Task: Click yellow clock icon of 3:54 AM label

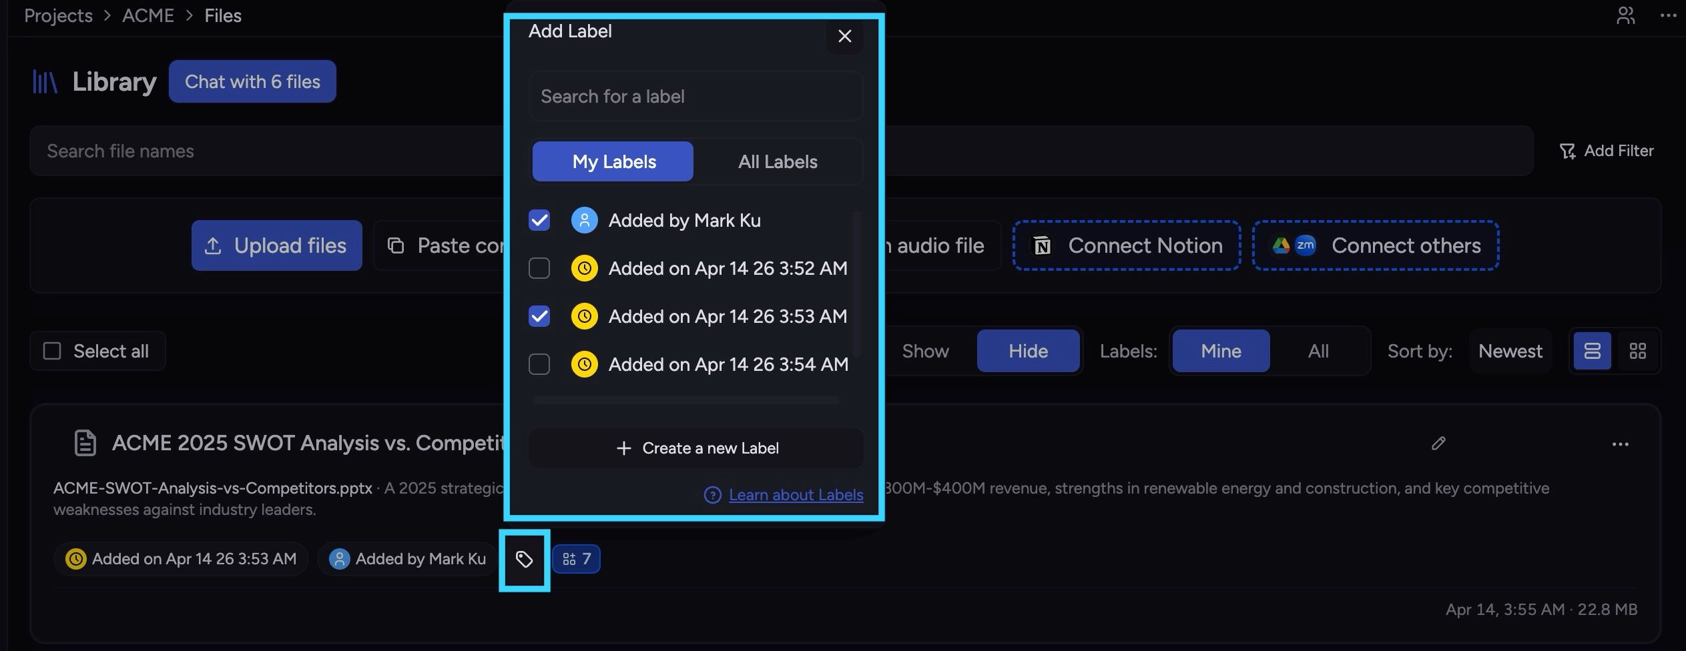Action: [x=584, y=364]
